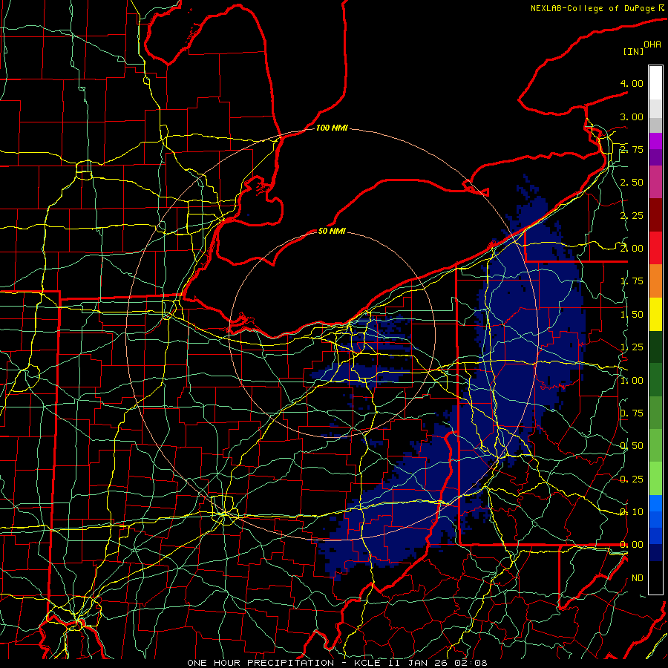Image resolution: width=668 pixels, height=668 pixels.
Task: Click the 1.75 legend value
Action: [x=632, y=281]
